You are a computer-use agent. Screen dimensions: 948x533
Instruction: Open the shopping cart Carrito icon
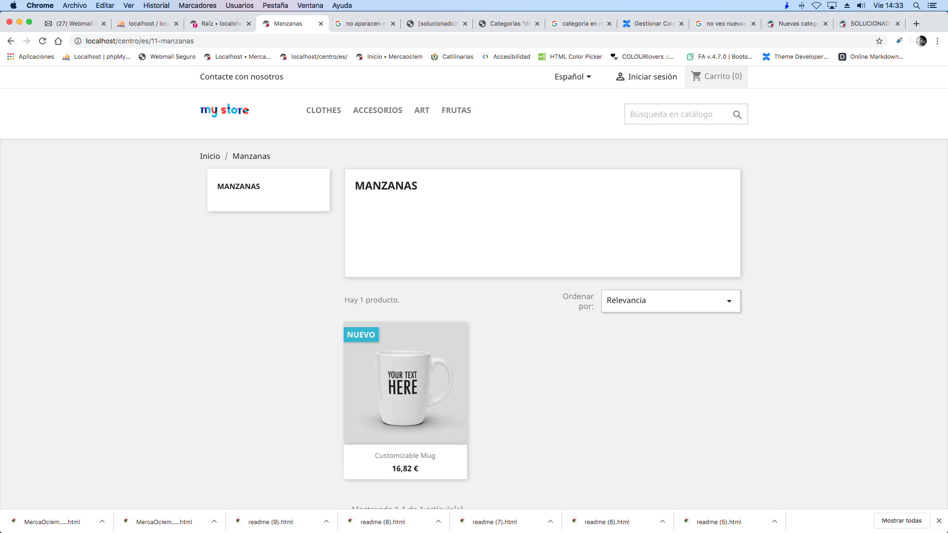[x=696, y=76]
